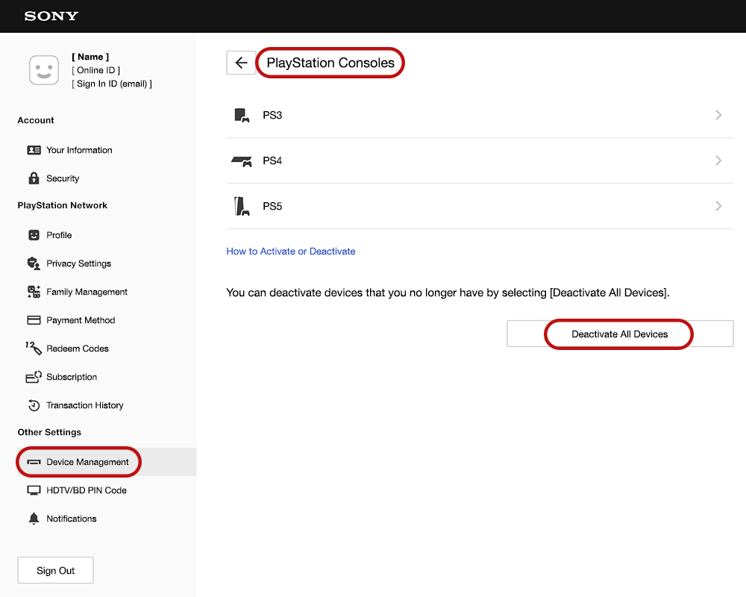Open the How to Activate or Deactivate link
This screenshot has height=597, width=746.
(x=290, y=251)
